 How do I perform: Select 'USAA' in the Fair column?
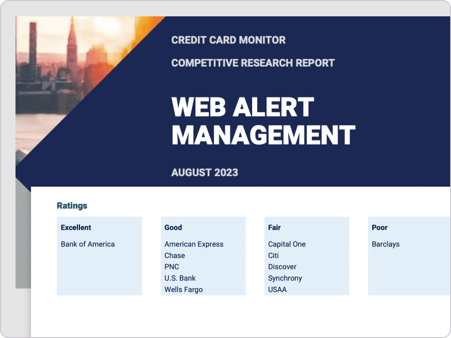point(277,289)
